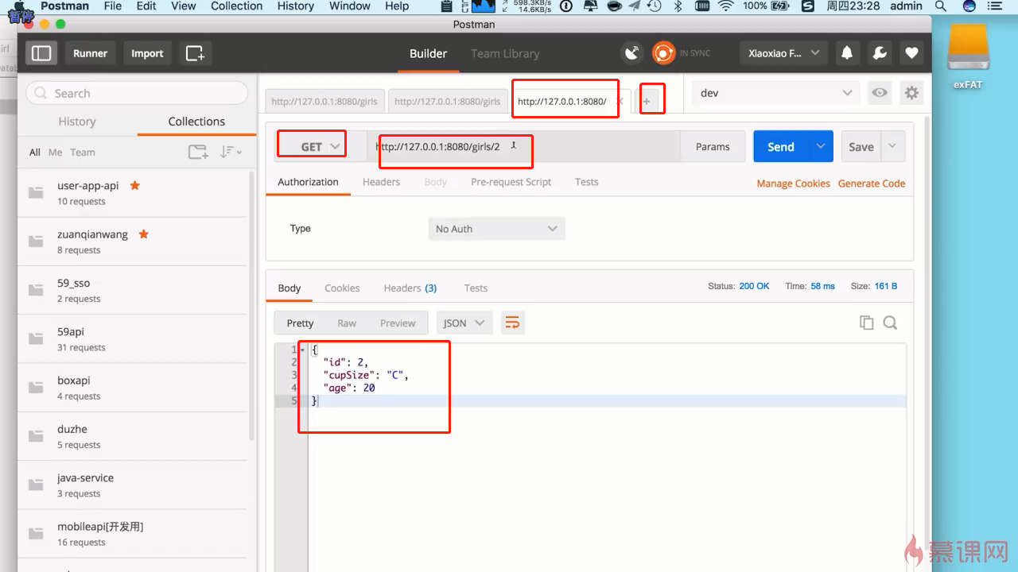The height and width of the screenshot is (572, 1018).
Task: Add a new request tab
Action: tap(647, 102)
